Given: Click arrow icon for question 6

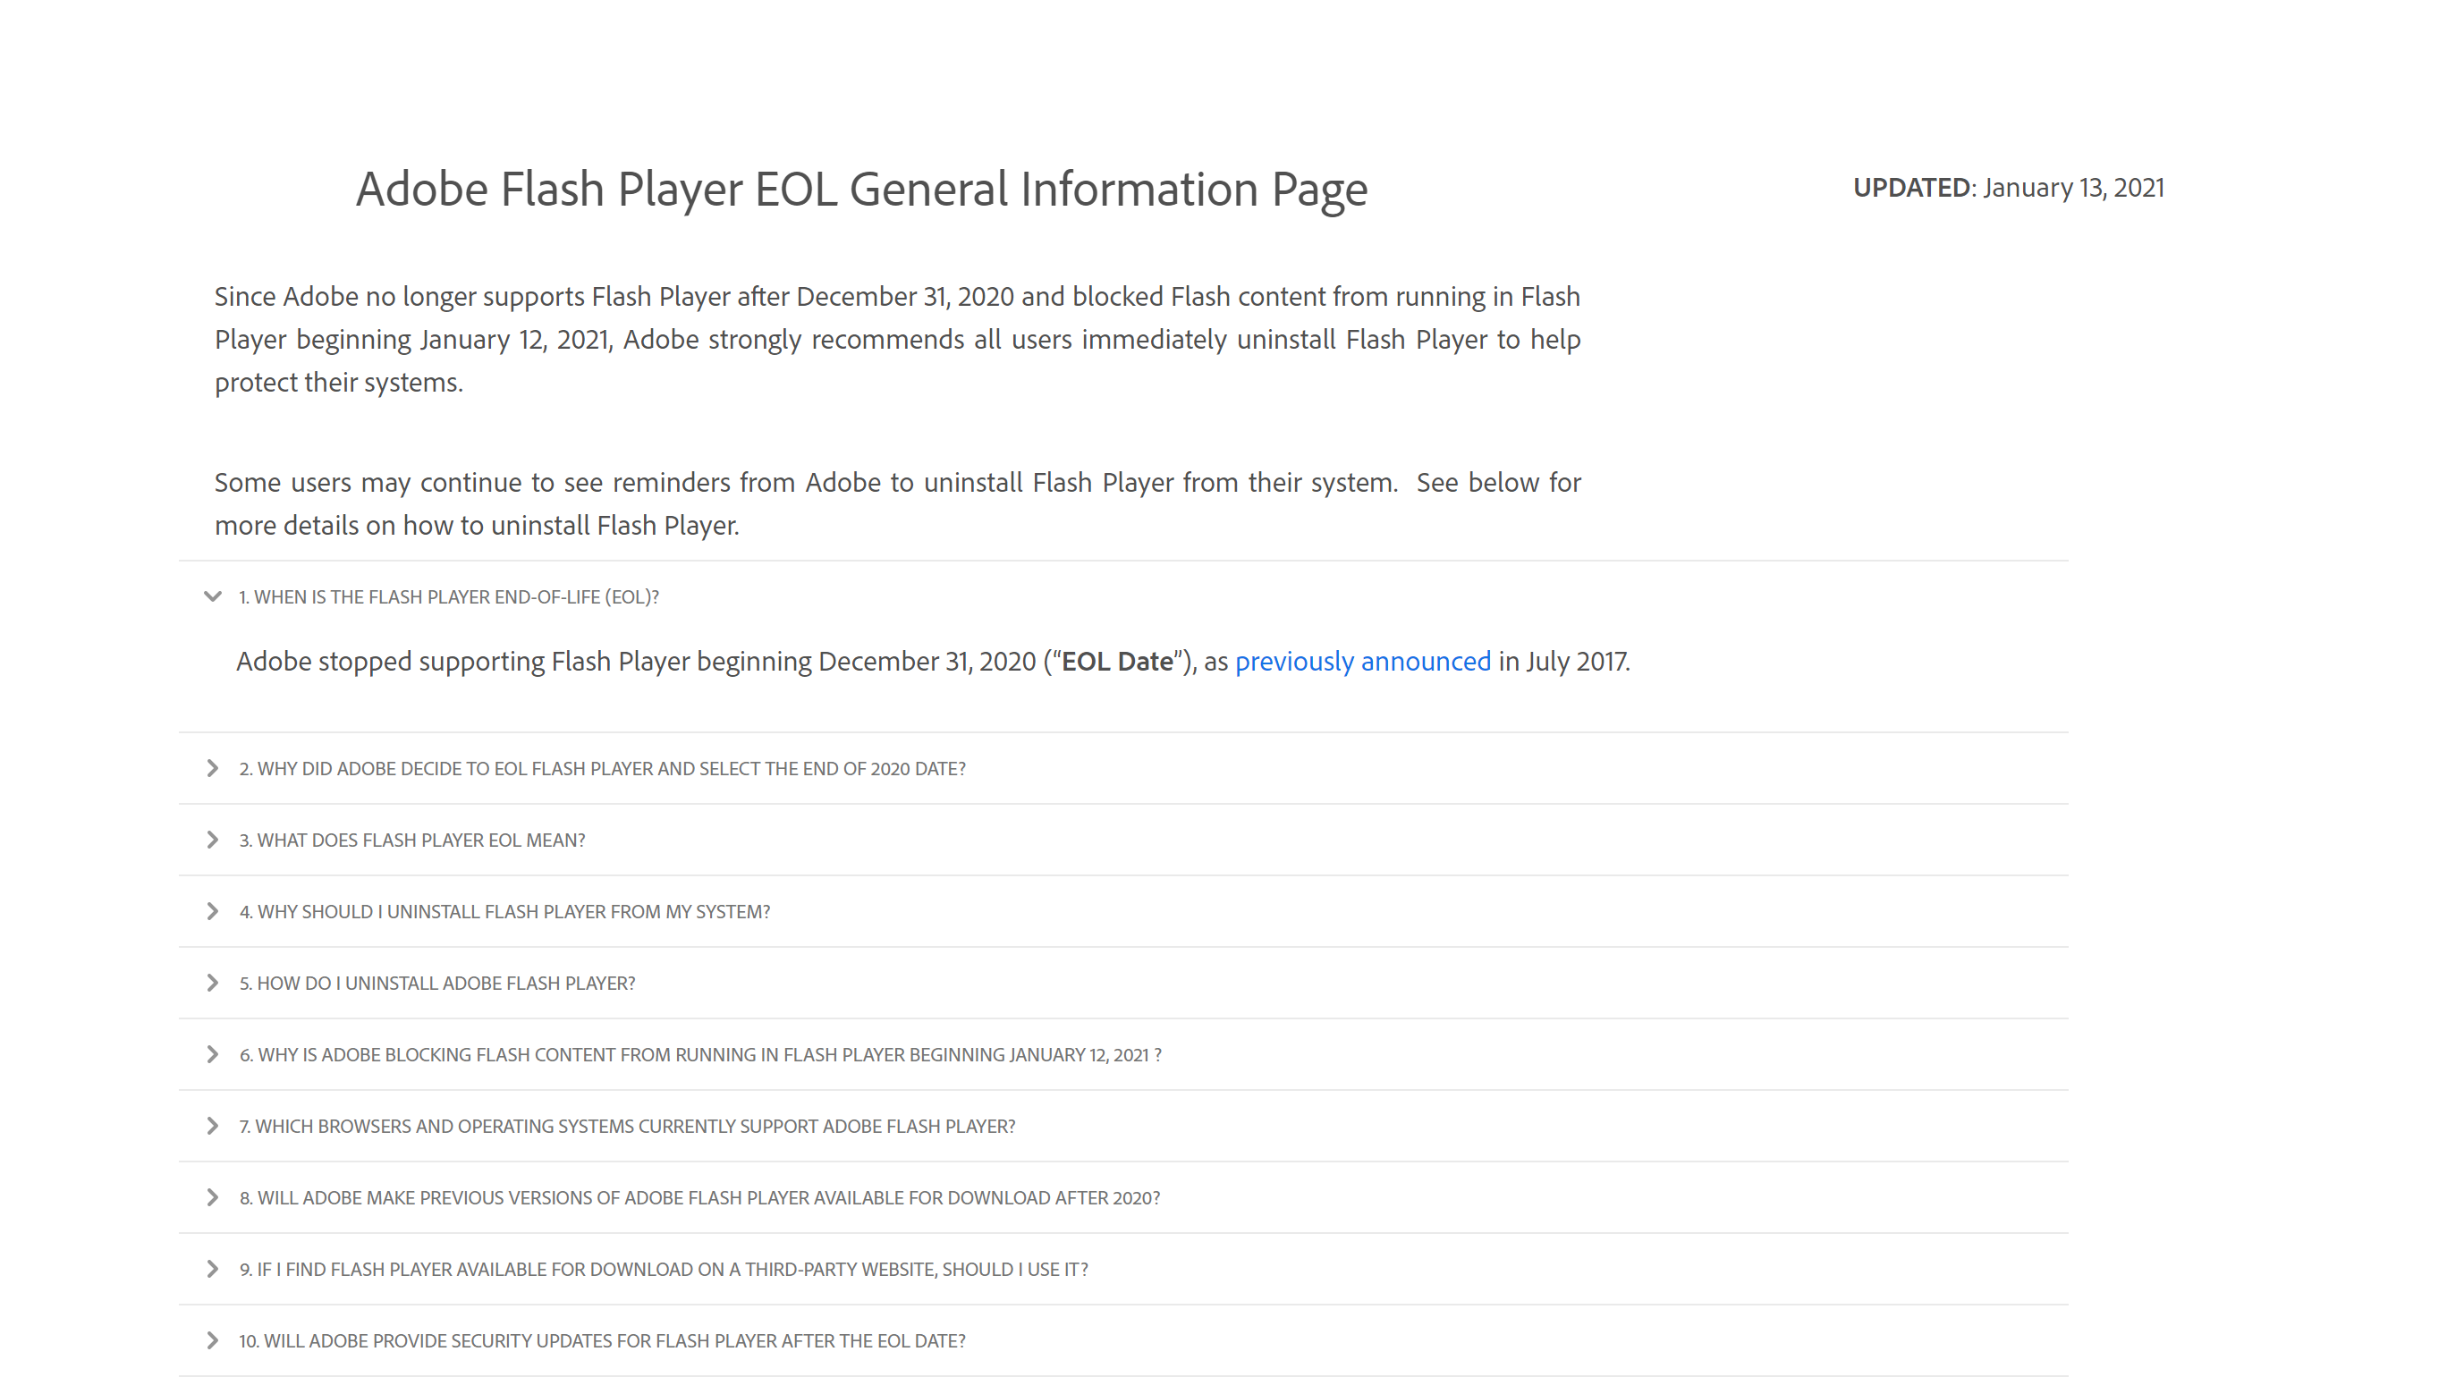Looking at the screenshot, I should tap(213, 1054).
